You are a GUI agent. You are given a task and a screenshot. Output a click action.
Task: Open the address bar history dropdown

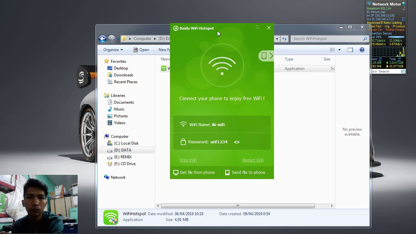click(x=277, y=39)
